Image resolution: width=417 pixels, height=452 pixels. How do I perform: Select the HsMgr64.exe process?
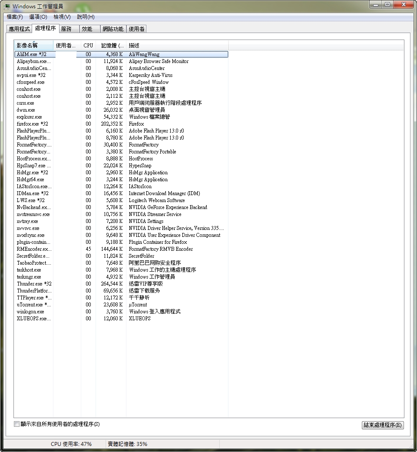tap(121, 179)
